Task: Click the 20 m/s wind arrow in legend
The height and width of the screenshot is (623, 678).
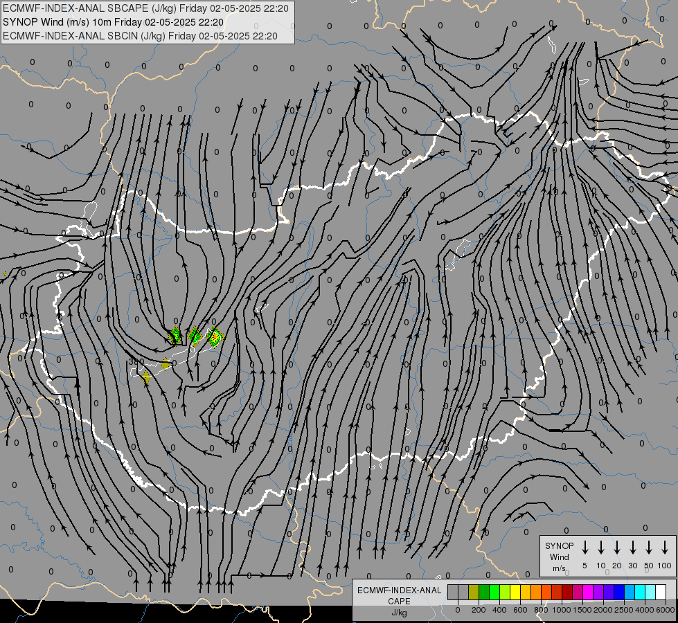Action: pos(616,548)
